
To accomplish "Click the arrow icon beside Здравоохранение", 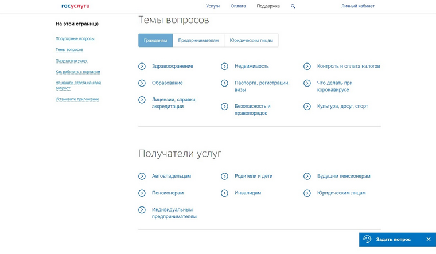I will click(142, 66).
